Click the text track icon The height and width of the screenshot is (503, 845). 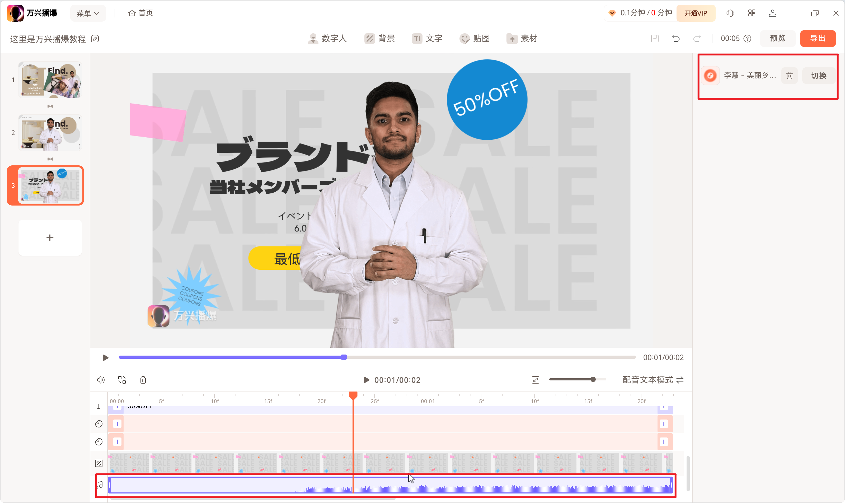coord(98,407)
